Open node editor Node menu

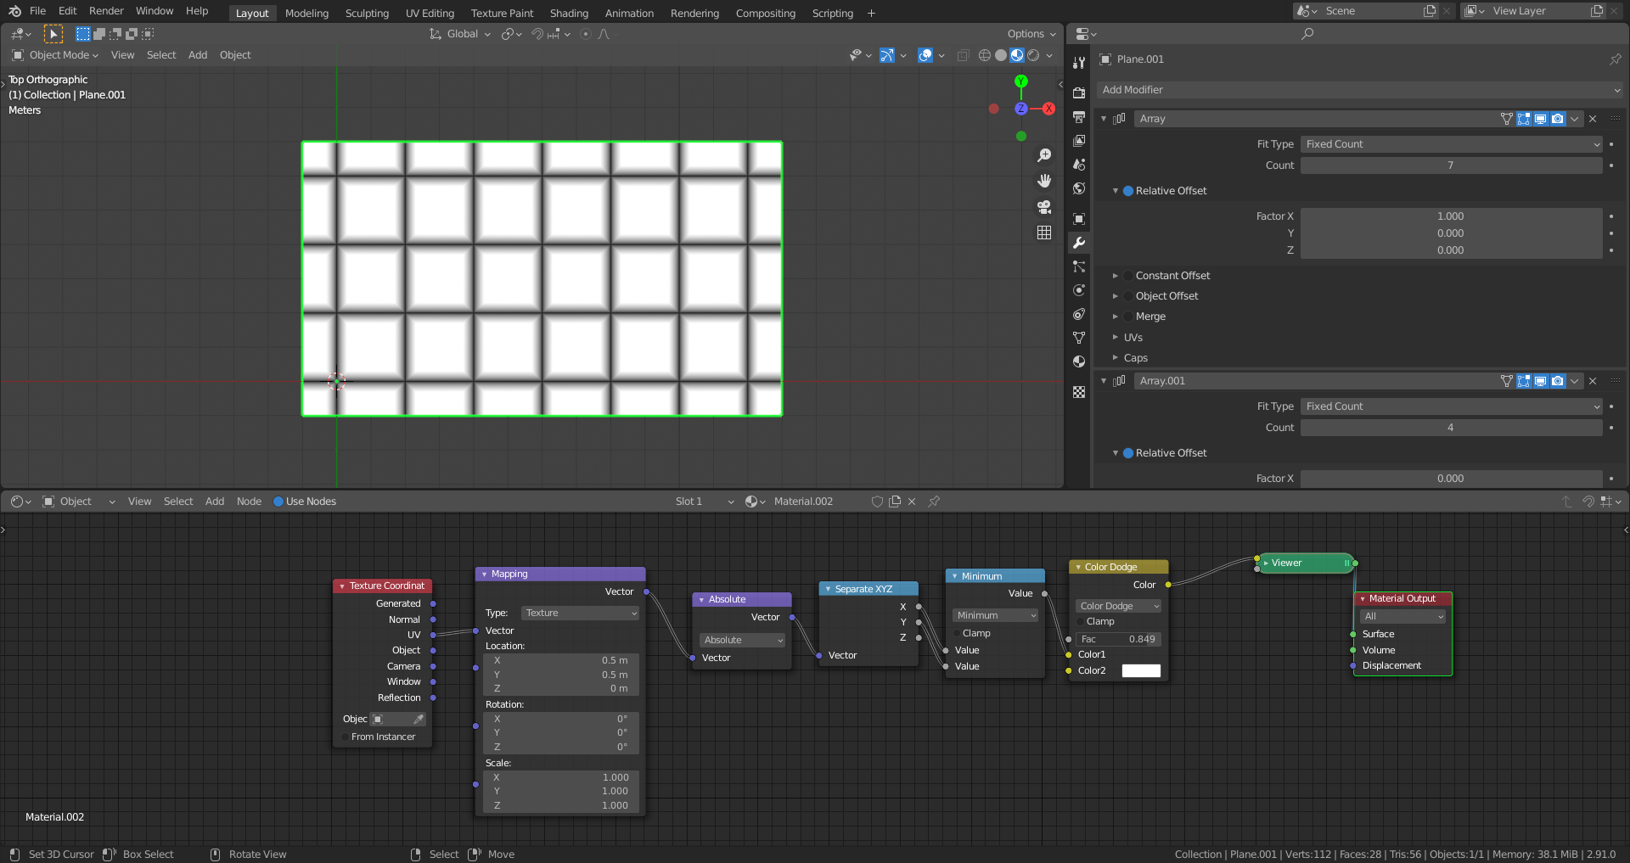249,502
